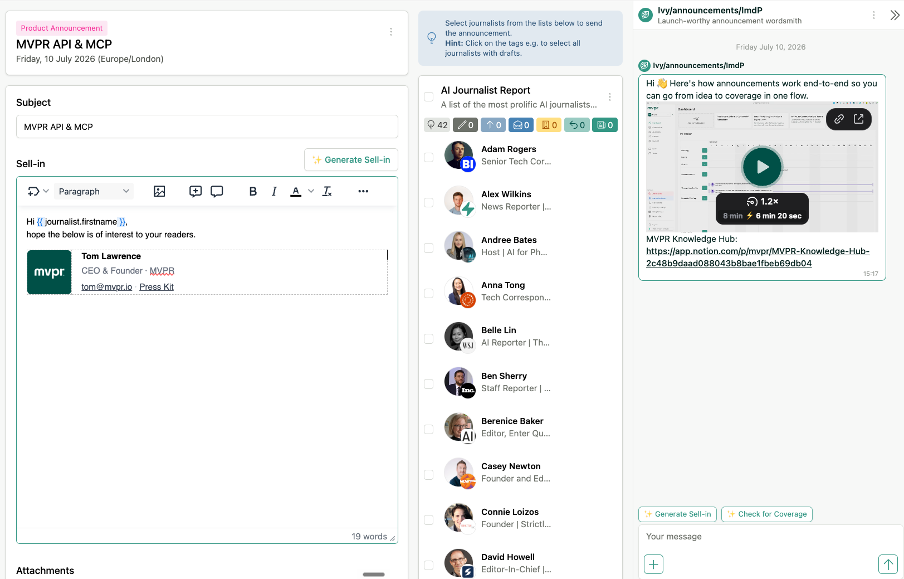The height and width of the screenshot is (579, 904).
Task: Collapse the Ivy chat panel
Action: (x=895, y=15)
